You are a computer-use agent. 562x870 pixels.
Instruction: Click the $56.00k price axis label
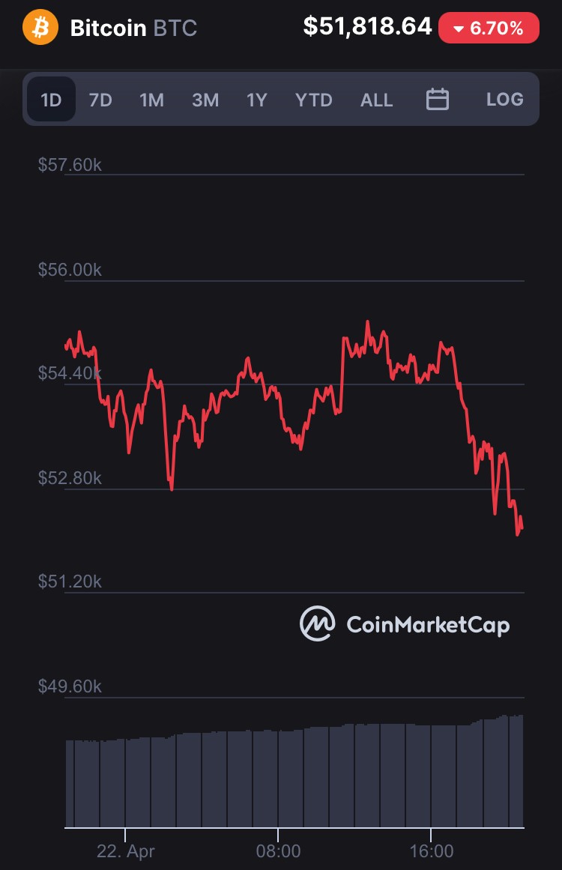tap(70, 270)
